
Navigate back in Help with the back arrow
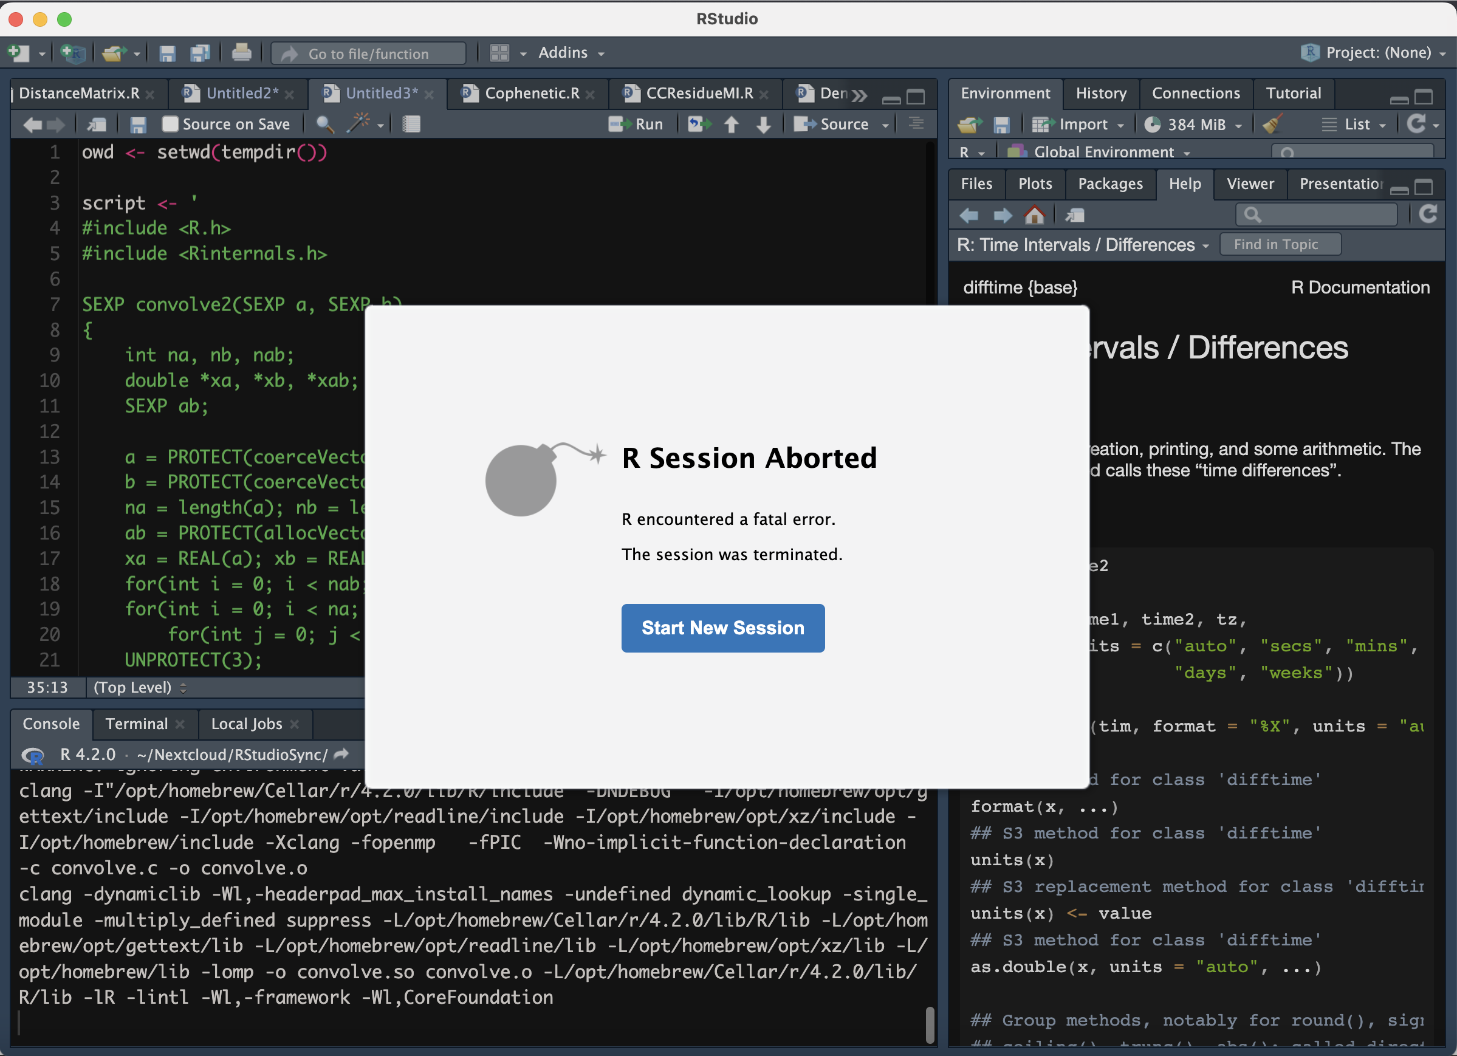point(969,215)
